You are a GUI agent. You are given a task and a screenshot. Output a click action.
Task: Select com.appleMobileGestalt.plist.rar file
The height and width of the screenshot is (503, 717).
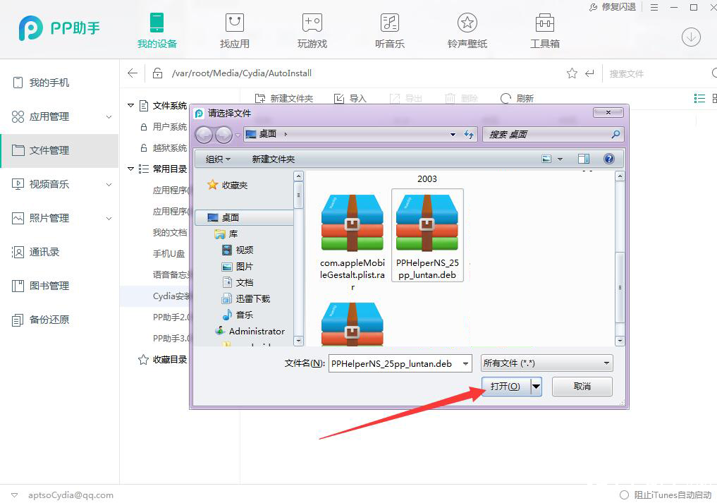pyautogui.click(x=352, y=243)
